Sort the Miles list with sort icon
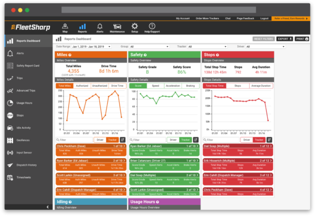Screen dimensions: 315x216 click(x=122, y=140)
